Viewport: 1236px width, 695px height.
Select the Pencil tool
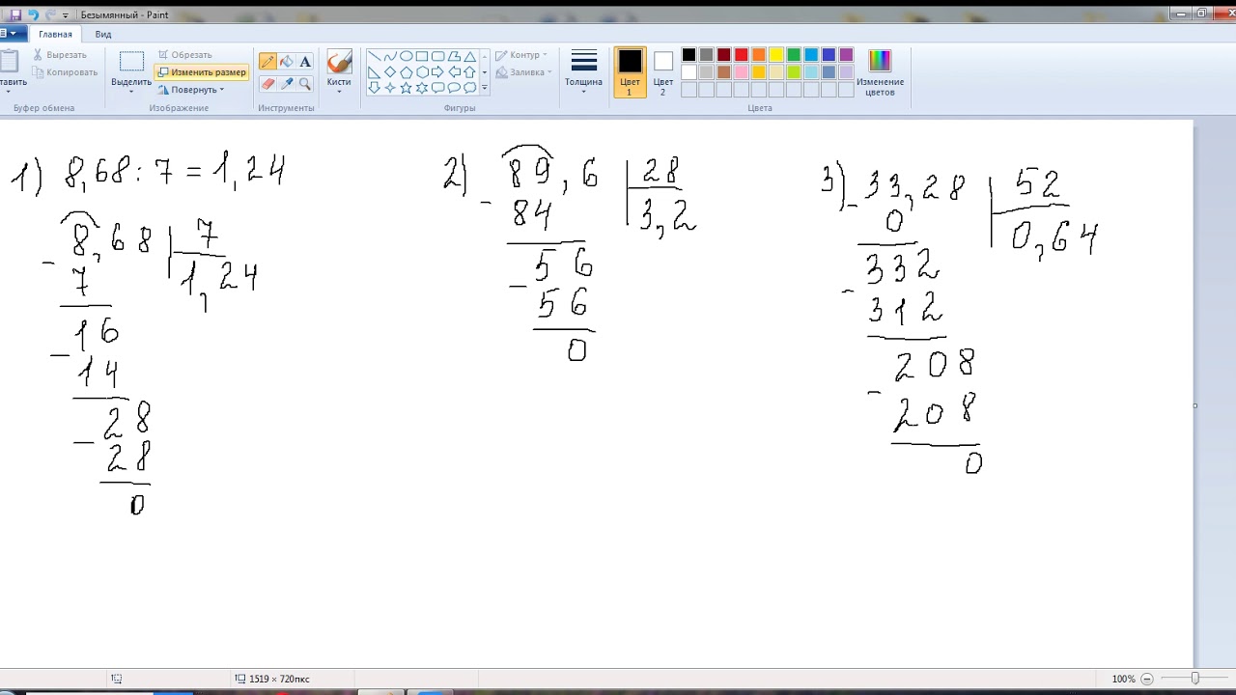(267, 62)
